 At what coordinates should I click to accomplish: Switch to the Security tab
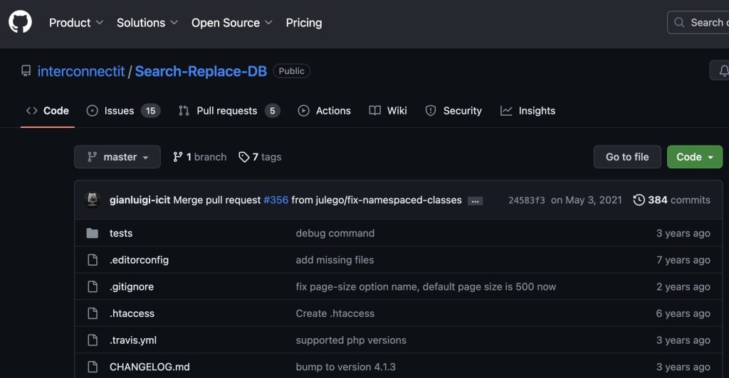tap(453, 110)
